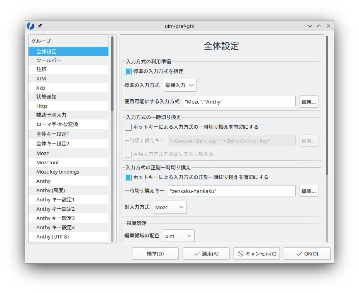Select Anthy (UTF-8) group

[68, 237]
